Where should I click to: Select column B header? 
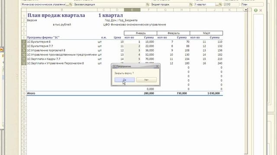tap(62, 10)
